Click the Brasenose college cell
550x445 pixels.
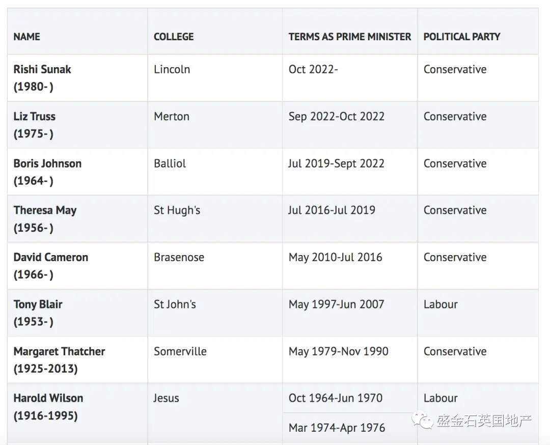click(215, 266)
